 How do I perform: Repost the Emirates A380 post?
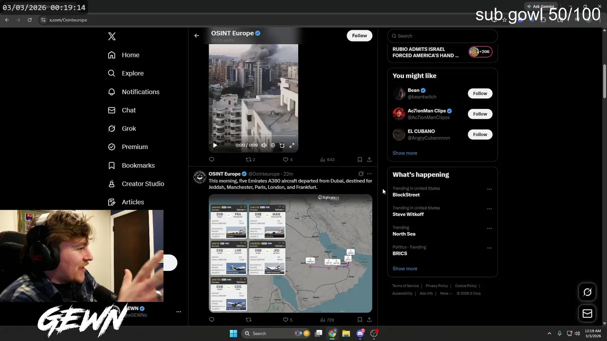pyautogui.click(x=248, y=320)
